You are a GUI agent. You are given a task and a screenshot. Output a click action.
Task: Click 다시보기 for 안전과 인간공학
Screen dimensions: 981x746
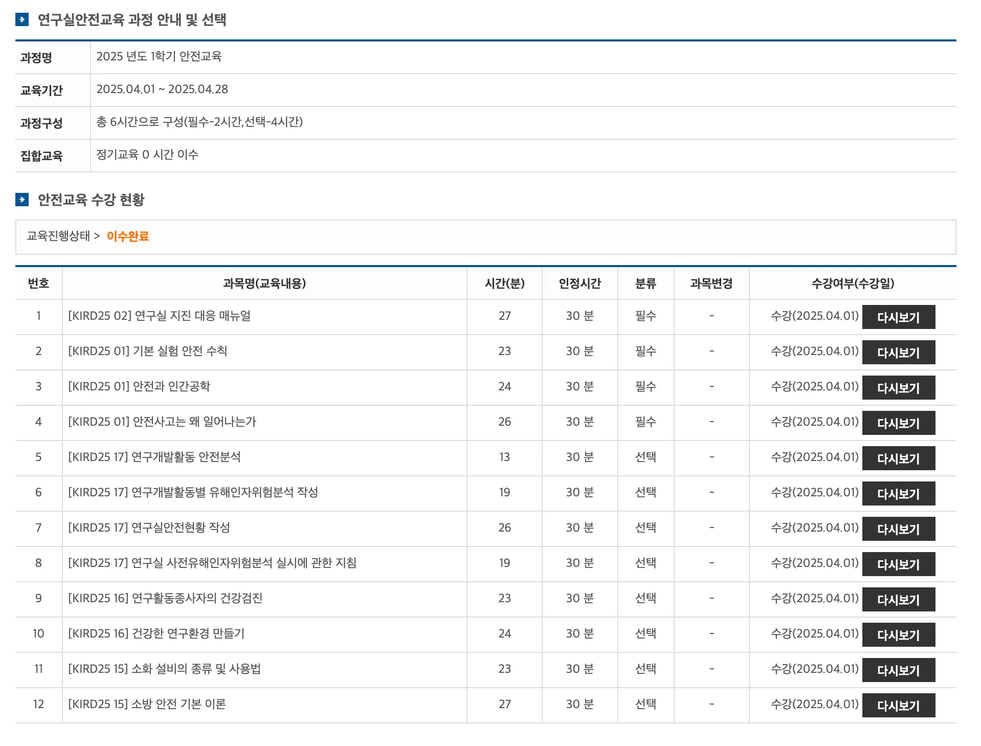click(898, 388)
